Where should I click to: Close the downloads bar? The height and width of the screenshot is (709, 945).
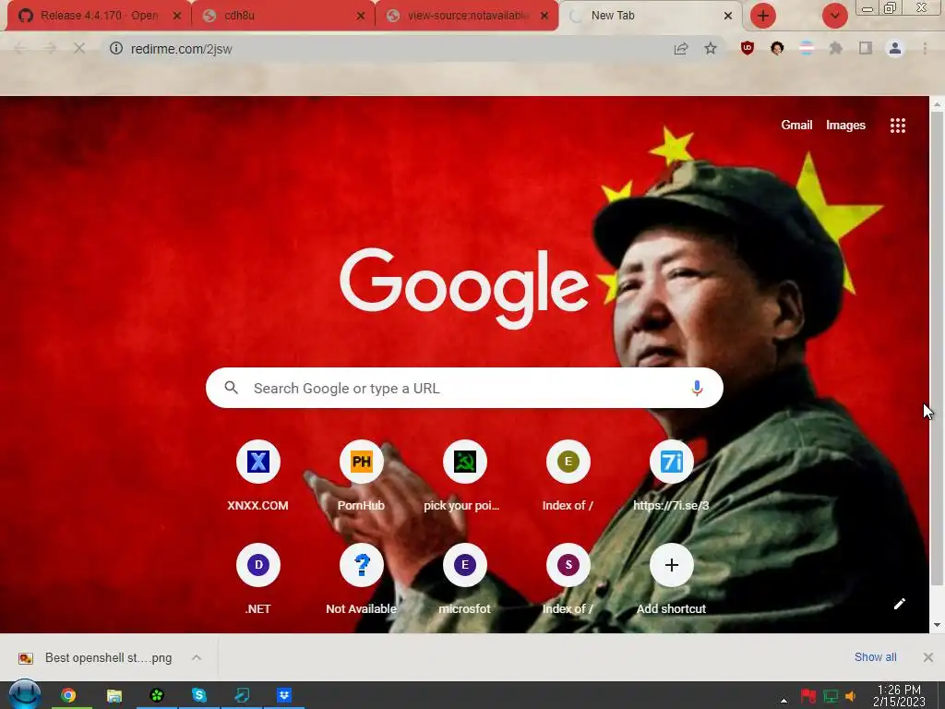click(x=928, y=657)
